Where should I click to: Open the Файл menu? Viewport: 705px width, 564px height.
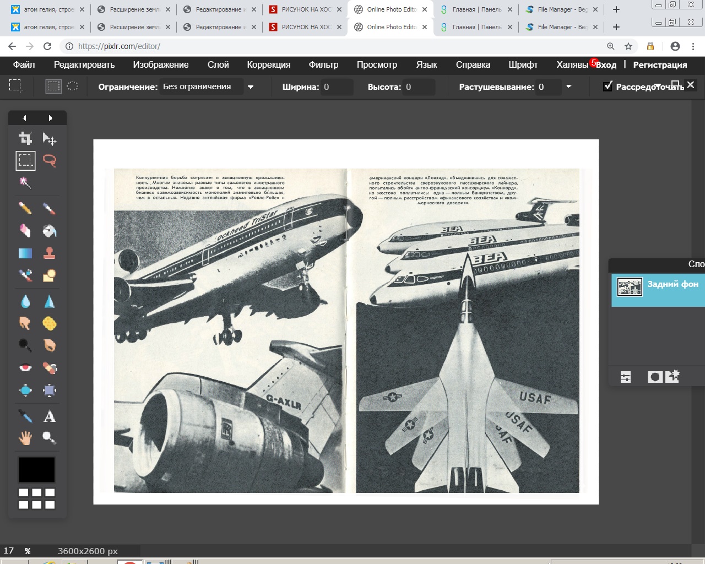coord(24,64)
